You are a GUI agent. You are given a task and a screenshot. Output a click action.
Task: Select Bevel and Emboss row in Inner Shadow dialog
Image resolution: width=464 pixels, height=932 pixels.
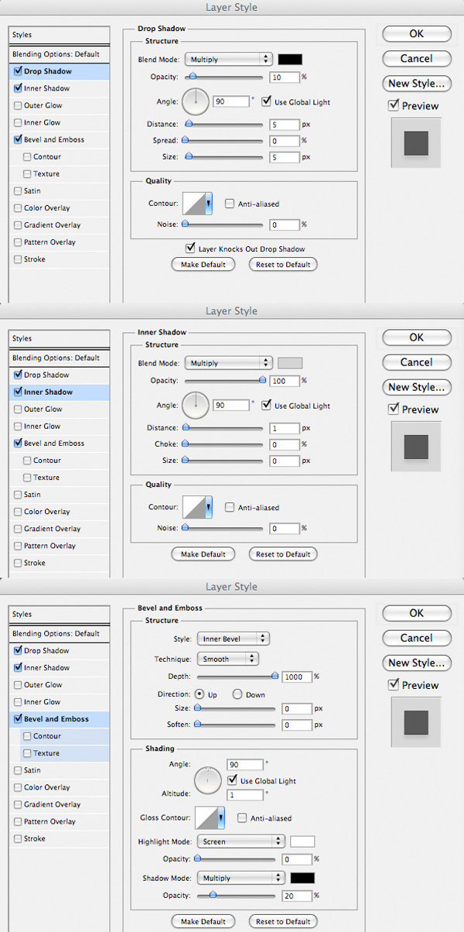click(59, 443)
